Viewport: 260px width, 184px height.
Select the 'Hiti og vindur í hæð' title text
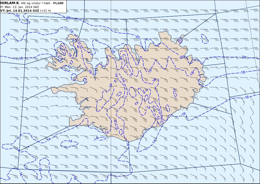pyautogui.click(x=35, y=3)
